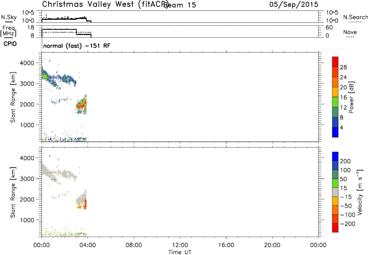Click the green swatch in the Velocity colorbar
Viewport: 368px width, 255px height.
point(335,183)
